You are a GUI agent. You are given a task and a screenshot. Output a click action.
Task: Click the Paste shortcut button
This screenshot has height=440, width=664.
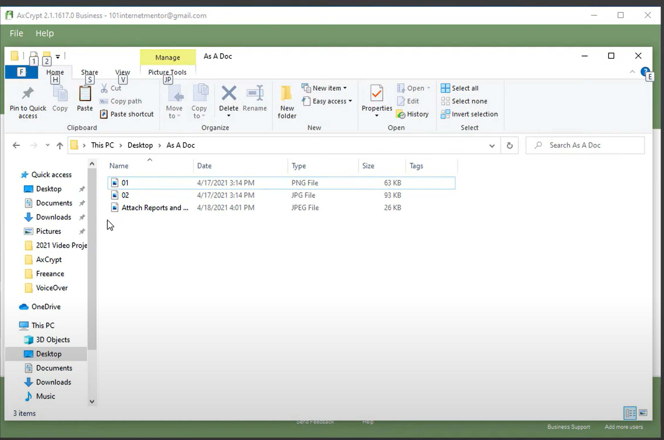click(x=127, y=114)
